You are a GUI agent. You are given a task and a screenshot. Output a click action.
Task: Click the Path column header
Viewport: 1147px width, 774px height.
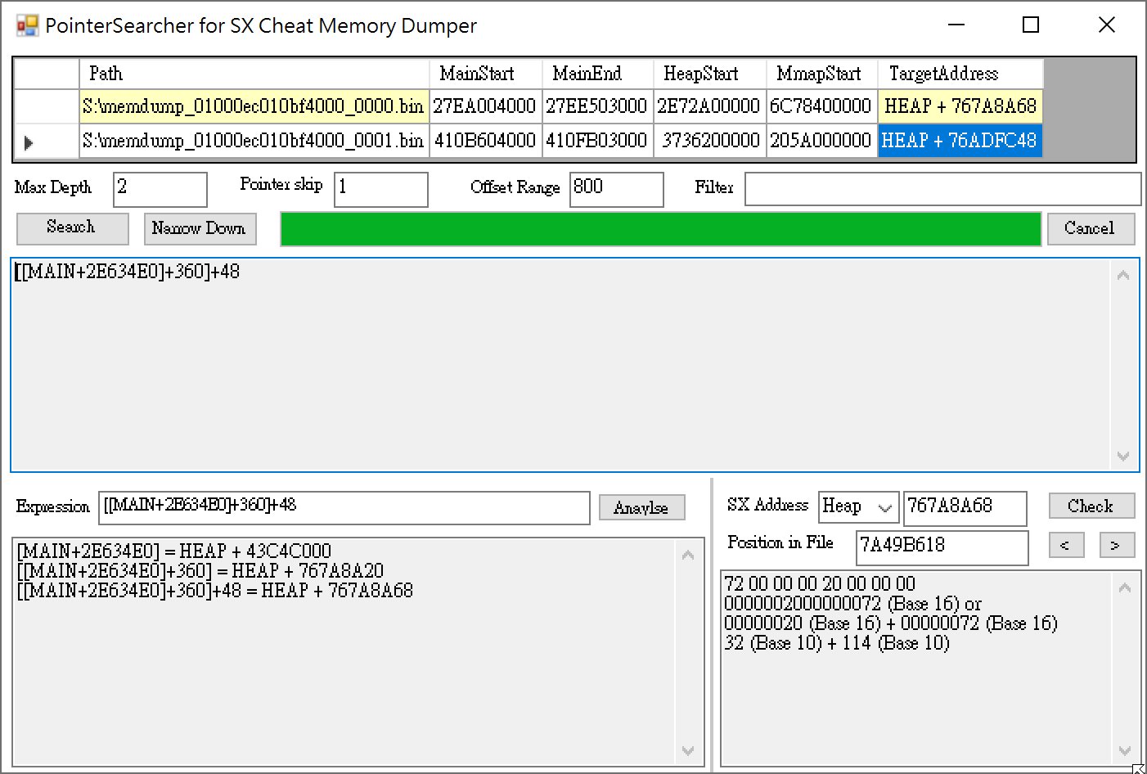click(x=254, y=74)
